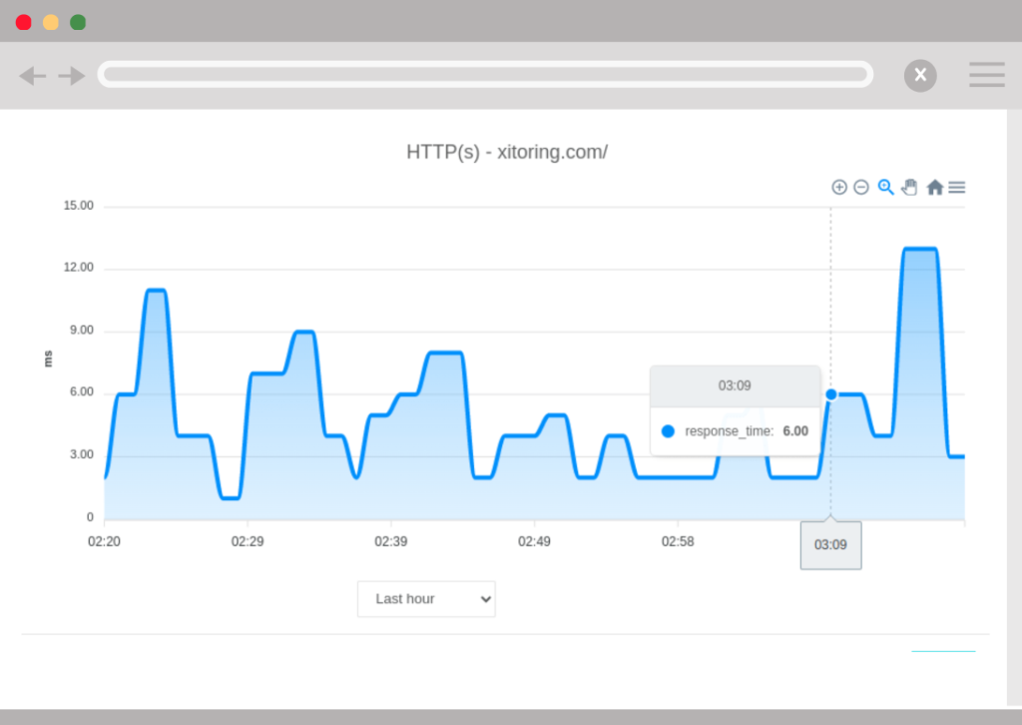Open the chart's hamburger menu icon
Screen dimensions: 1022x725
point(957,187)
